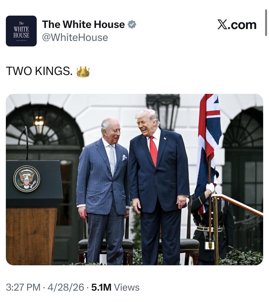View the 5.1M Views count
The height and width of the screenshot is (302, 269).
pos(115,287)
